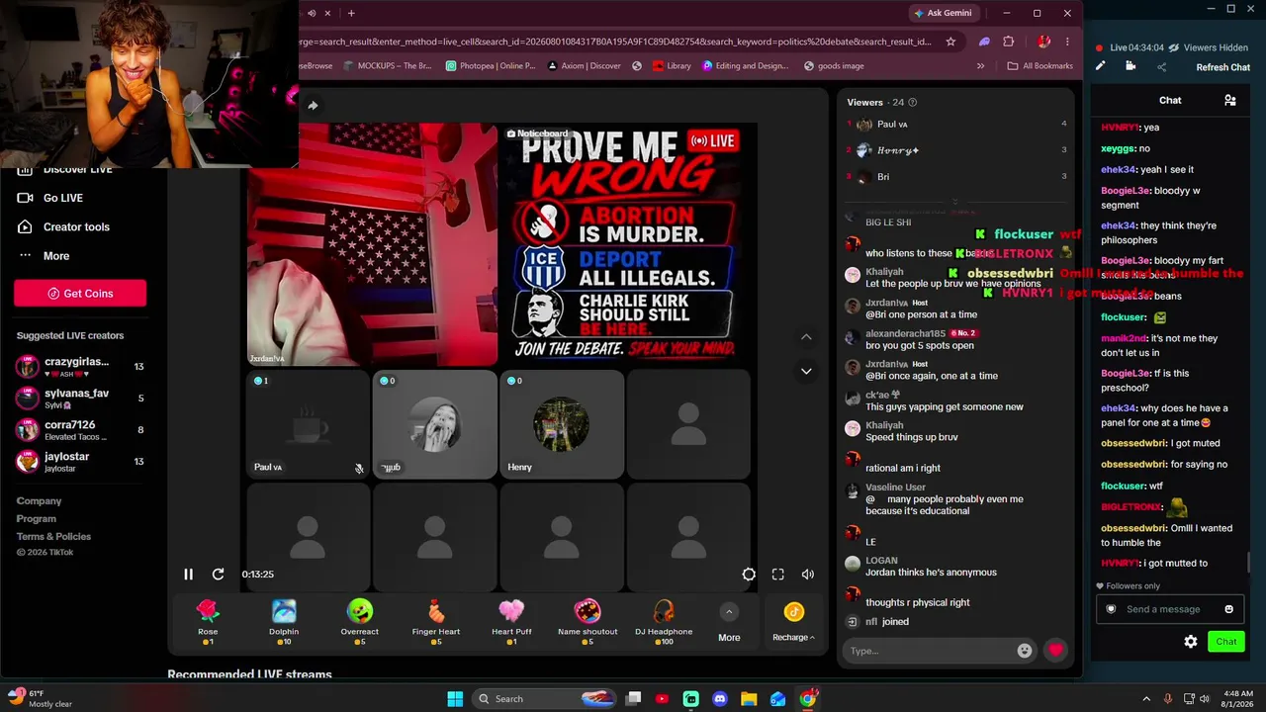
Task: Enter fullscreen mode on the stream
Action: click(778, 575)
